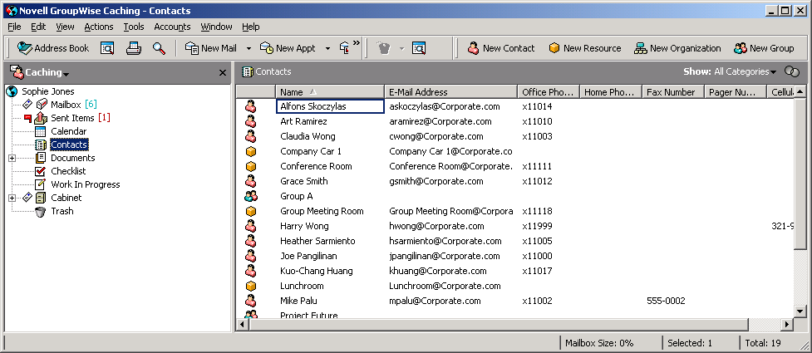The height and width of the screenshot is (353, 812).
Task: Click resource icon for Lunchroom
Action: pos(251,287)
